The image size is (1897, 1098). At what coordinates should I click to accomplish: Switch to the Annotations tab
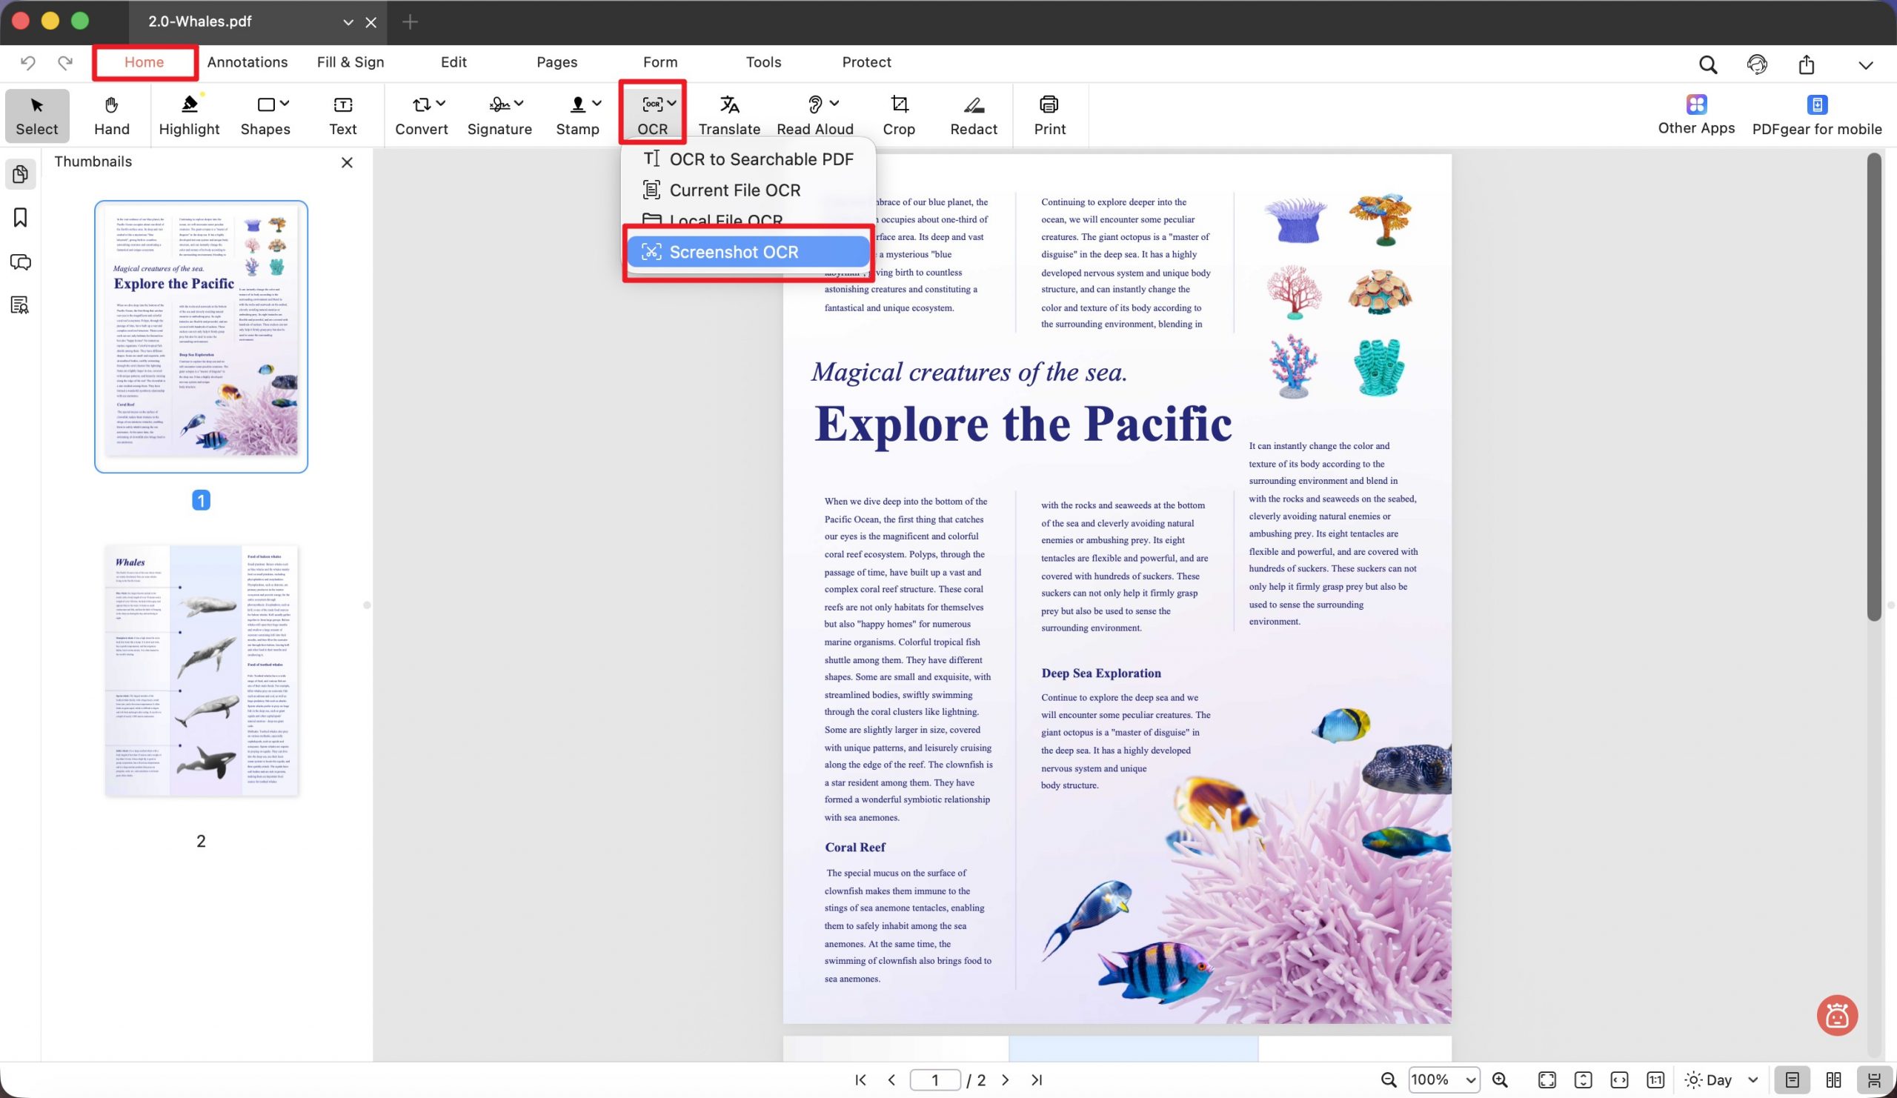247,62
